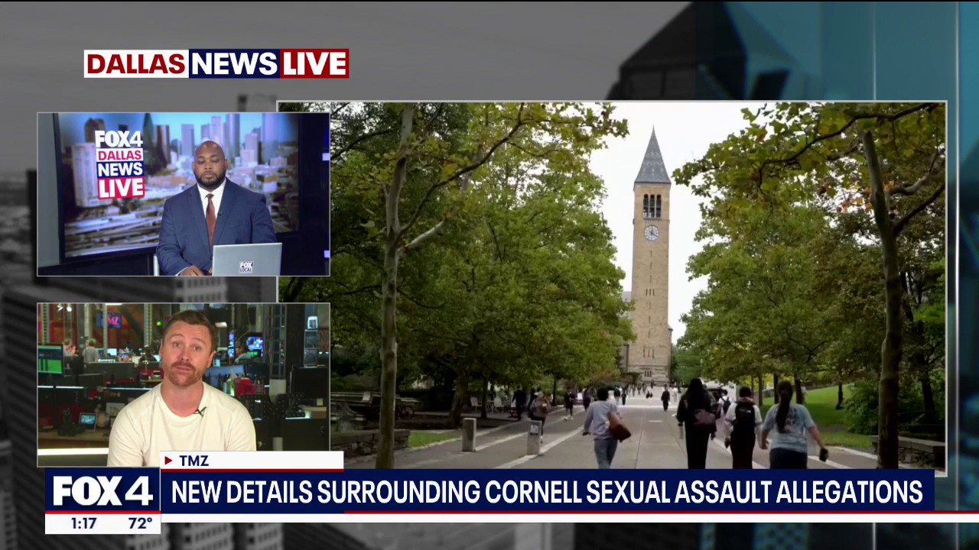979x550 pixels.
Task: Click the FOX 4 logo in the lower bar
Action: pyautogui.click(x=102, y=491)
